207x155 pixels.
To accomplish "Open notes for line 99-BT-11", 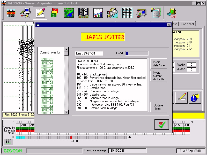I will [47, 93].
